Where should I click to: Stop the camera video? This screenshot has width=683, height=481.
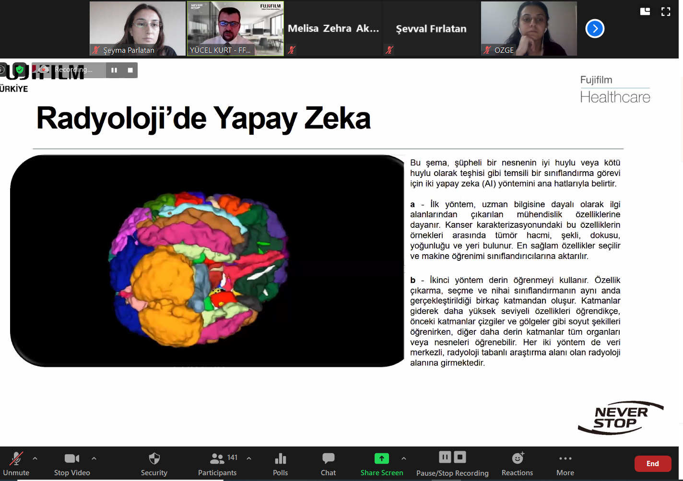pyautogui.click(x=72, y=464)
